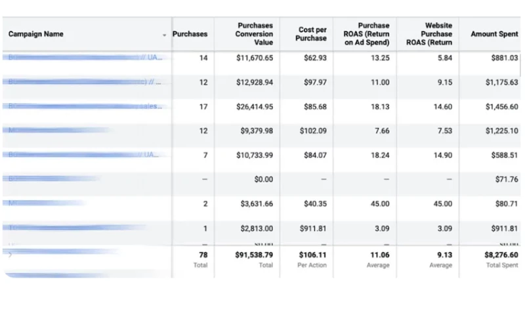The image size is (525, 315).
Task: Open the campaign name ending in 'sales...'
Action: (85, 106)
